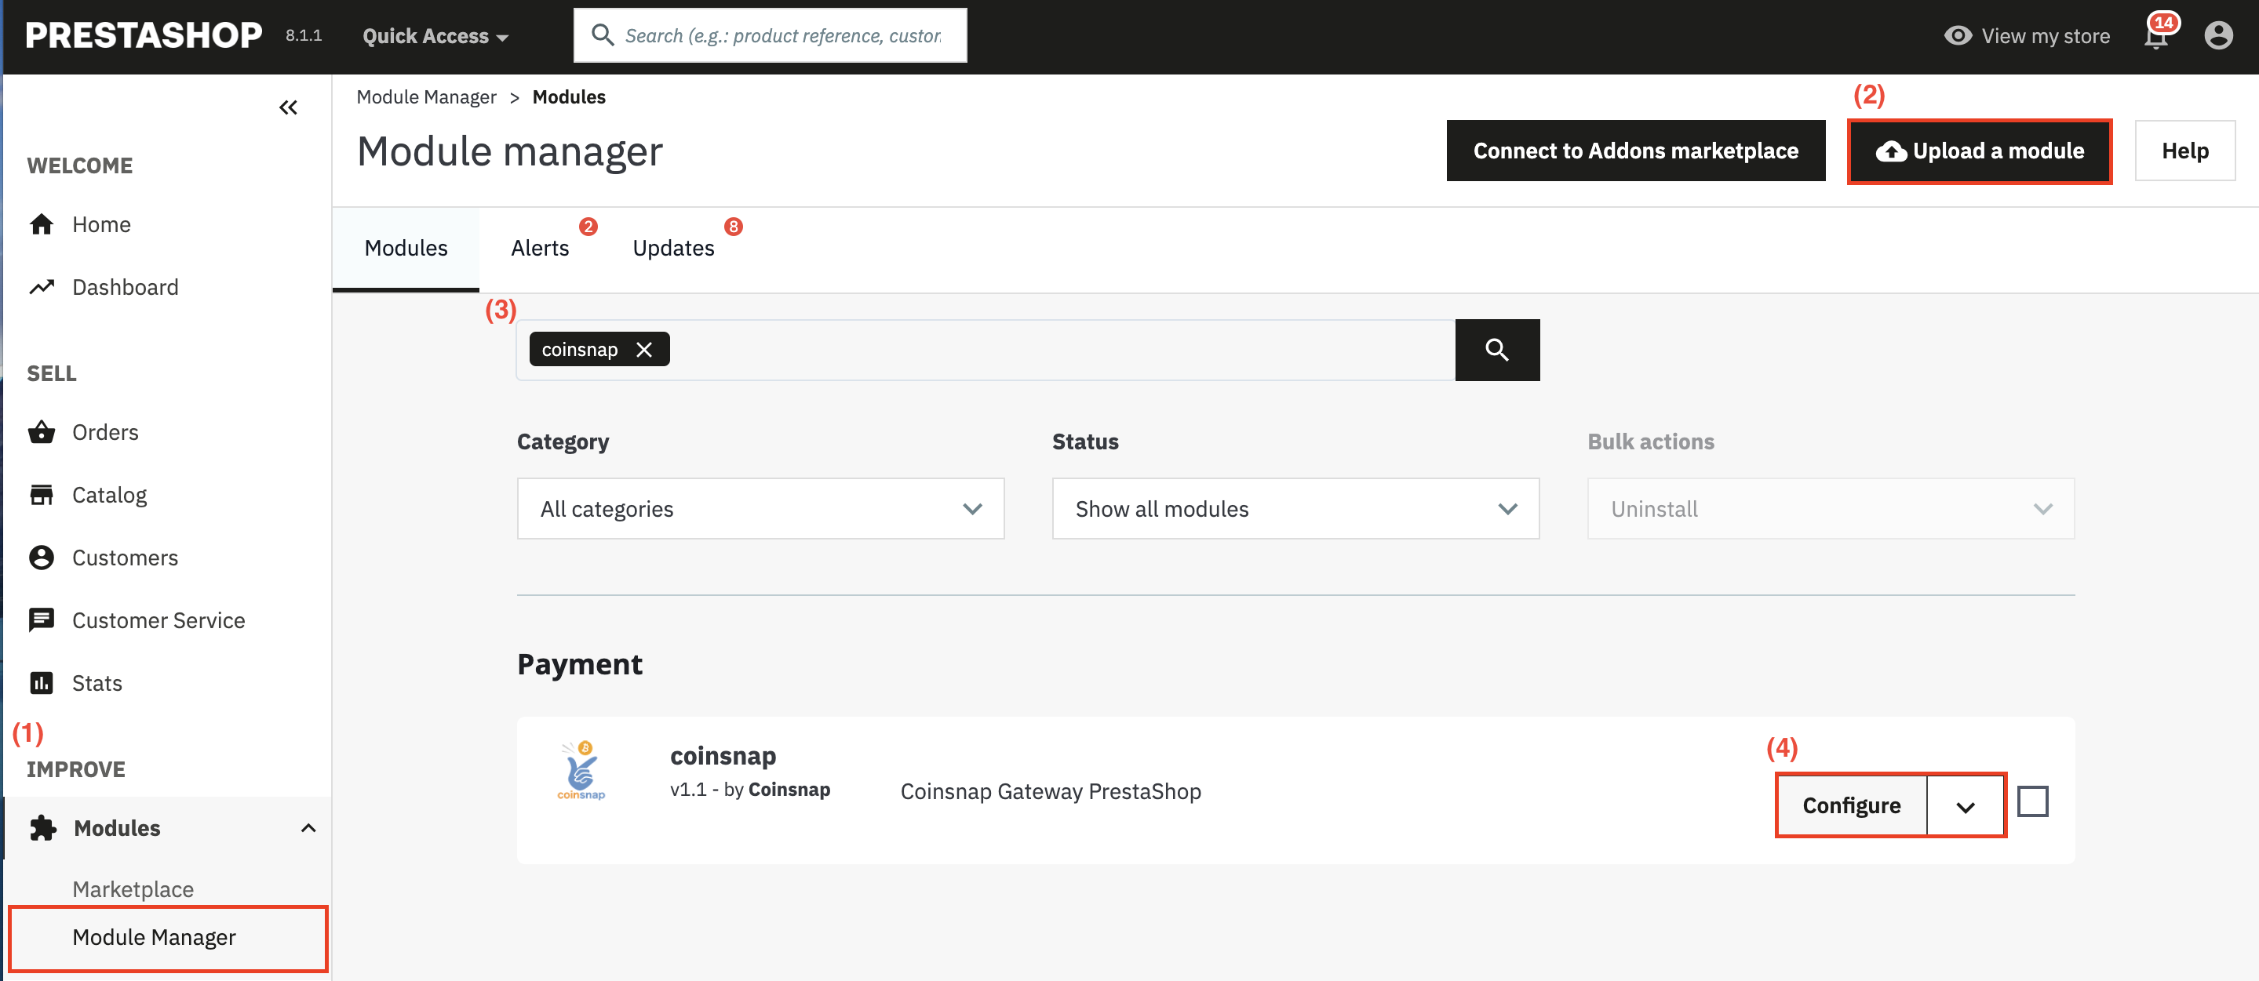
Task: Open the All categories dropdown
Action: pos(760,508)
